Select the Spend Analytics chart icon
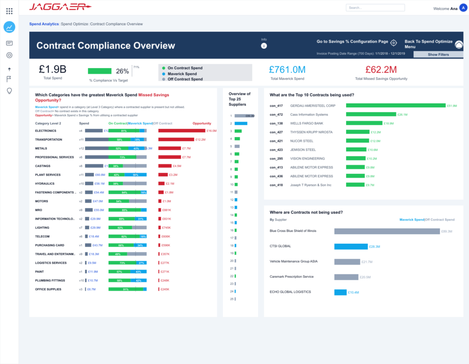 click(9, 27)
